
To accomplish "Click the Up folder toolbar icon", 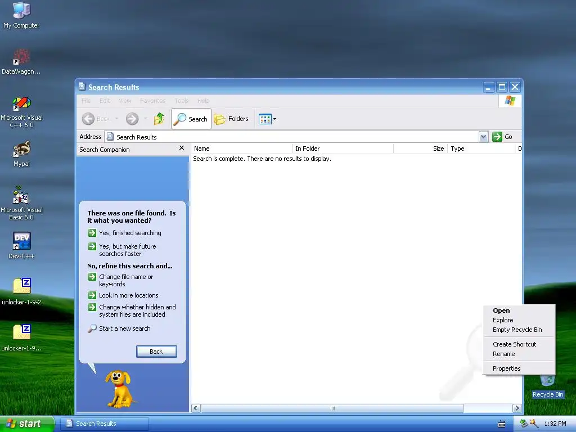I will point(159,119).
